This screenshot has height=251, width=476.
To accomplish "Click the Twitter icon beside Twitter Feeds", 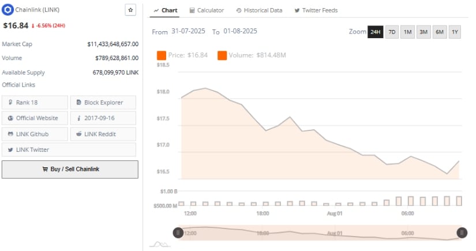I will 297,10.
